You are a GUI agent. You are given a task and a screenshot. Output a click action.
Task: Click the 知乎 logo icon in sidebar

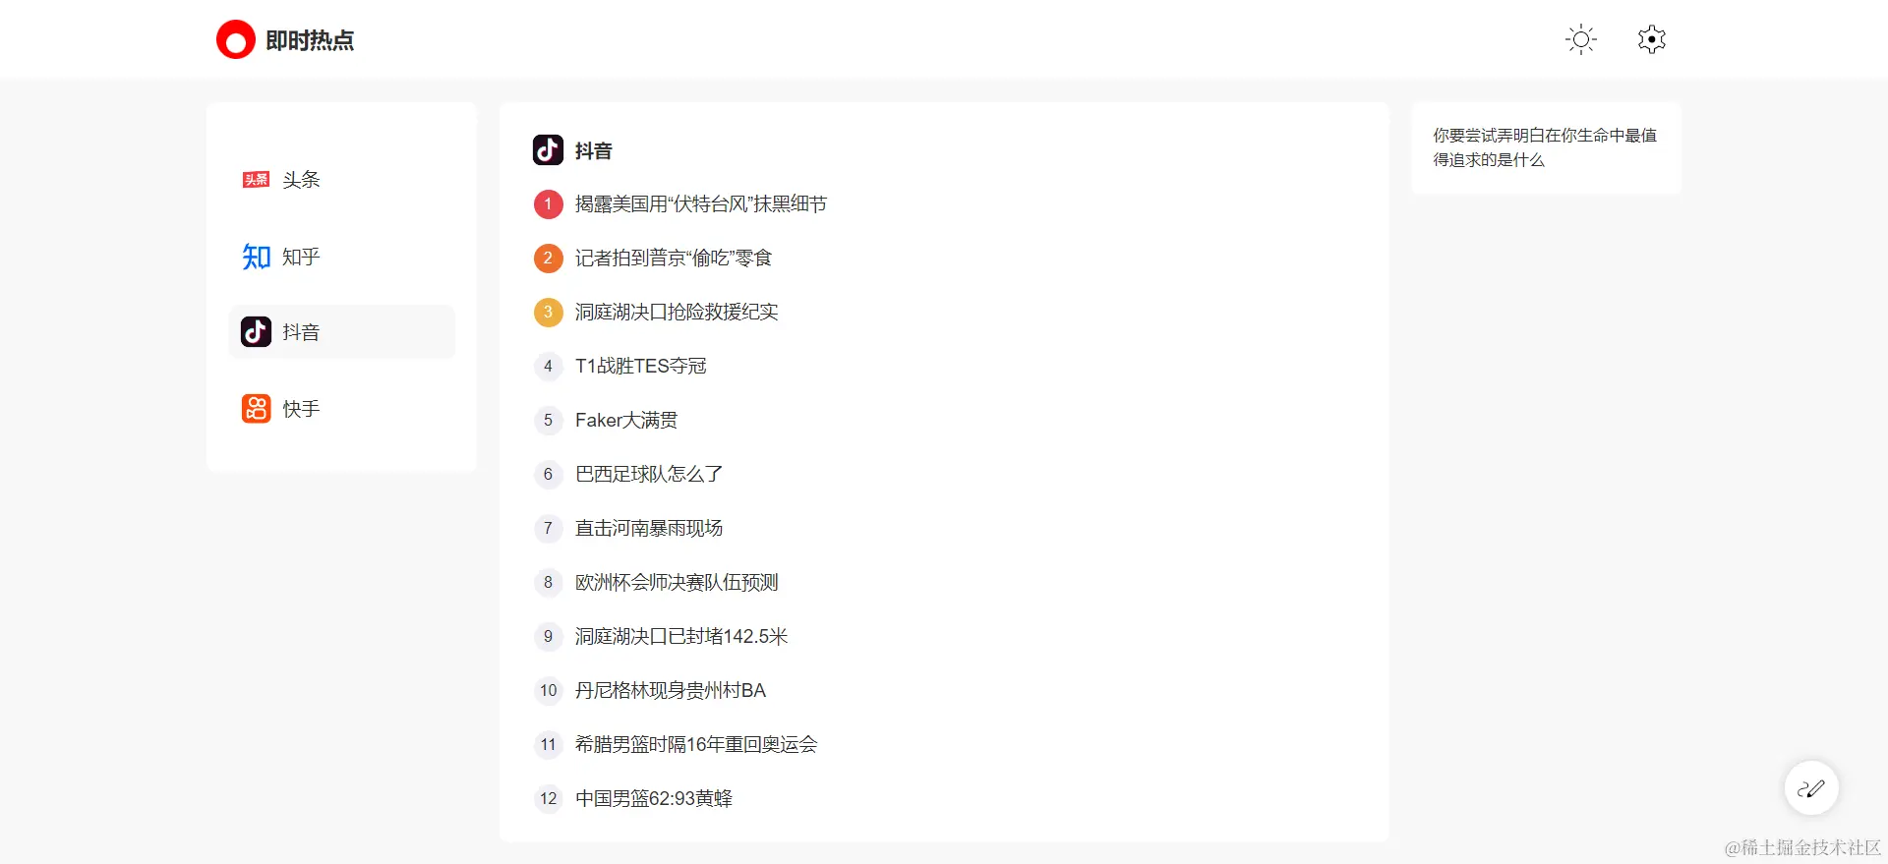coord(256,257)
